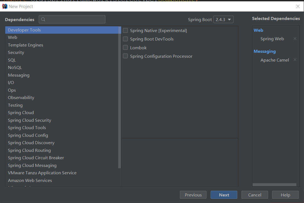
Task: Select the Apache Camel selected dependency
Action: [275, 60]
